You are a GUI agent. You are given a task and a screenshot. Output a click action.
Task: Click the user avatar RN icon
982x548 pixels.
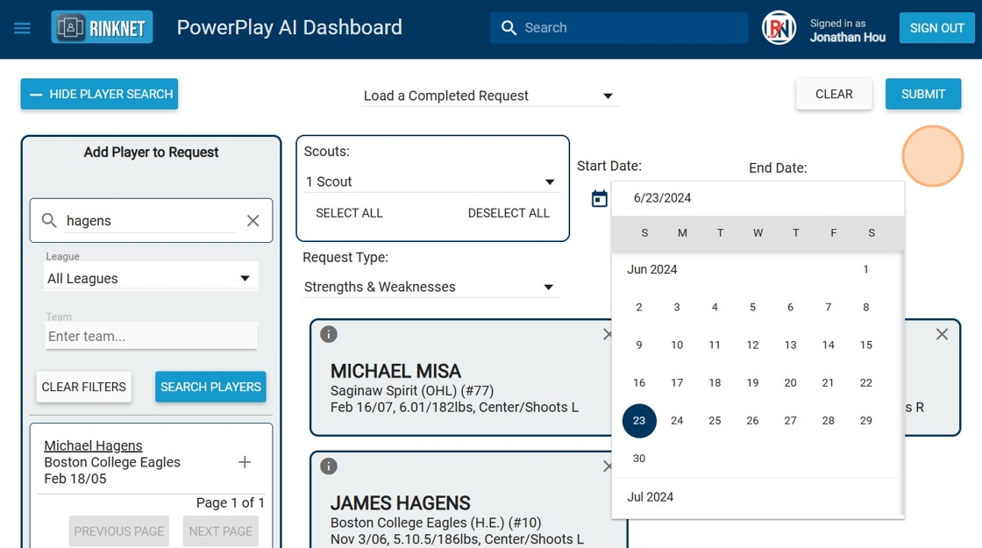click(x=779, y=28)
